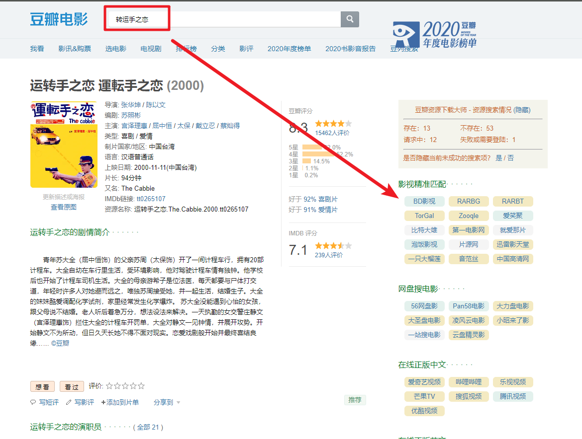
Task: Rate with the fifth empty star
Action: pos(141,386)
